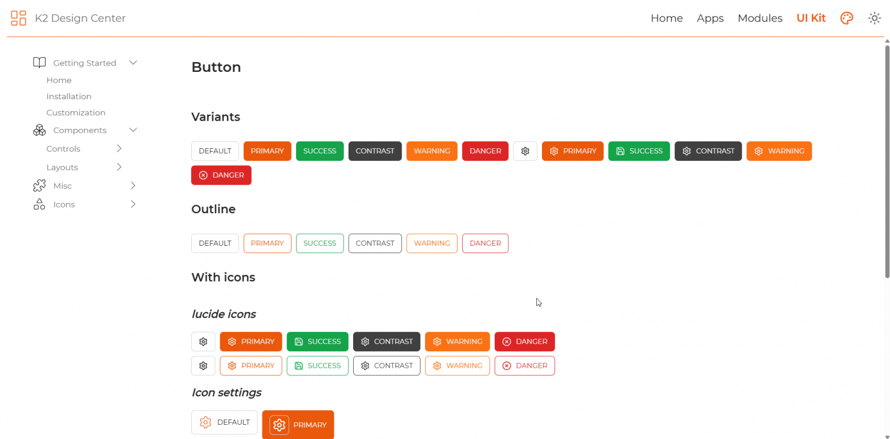Image resolution: width=890 pixels, height=439 pixels.
Task: Open the Customization sidebar link
Action: [x=76, y=113]
